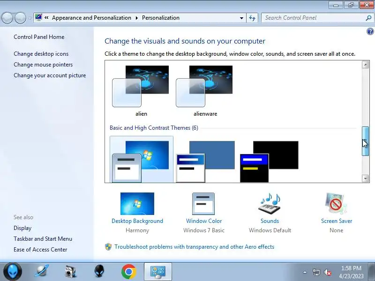Open the black Alienware taskbar icon
Viewport: 375px width, 281px height.
(x=99, y=272)
